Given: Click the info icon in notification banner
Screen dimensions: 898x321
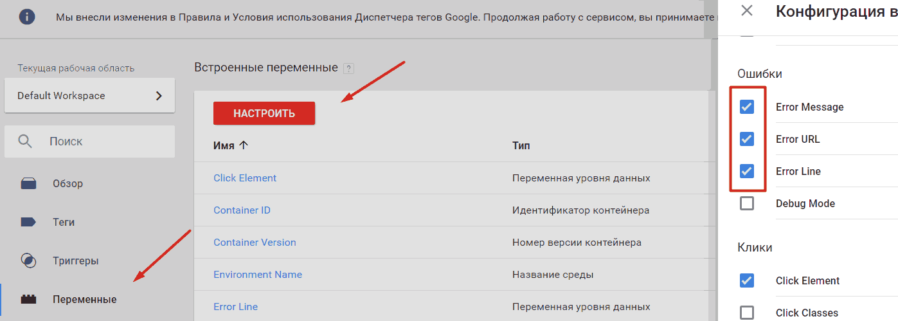Looking at the screenshot, I should coord(26,17).
